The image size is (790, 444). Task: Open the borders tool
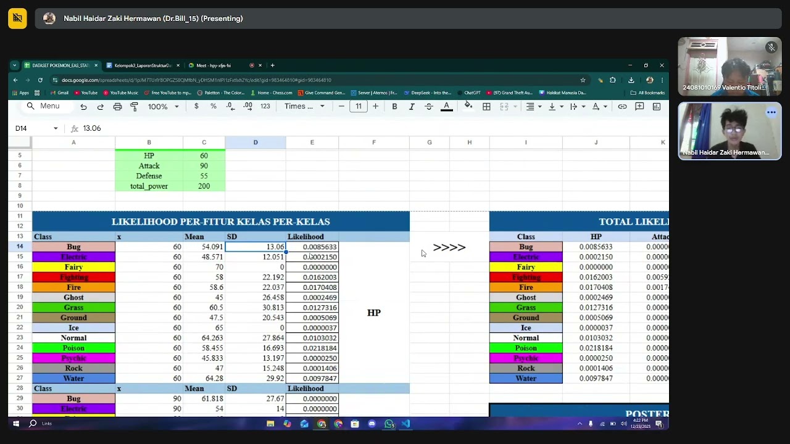click(x=486, y=107)
